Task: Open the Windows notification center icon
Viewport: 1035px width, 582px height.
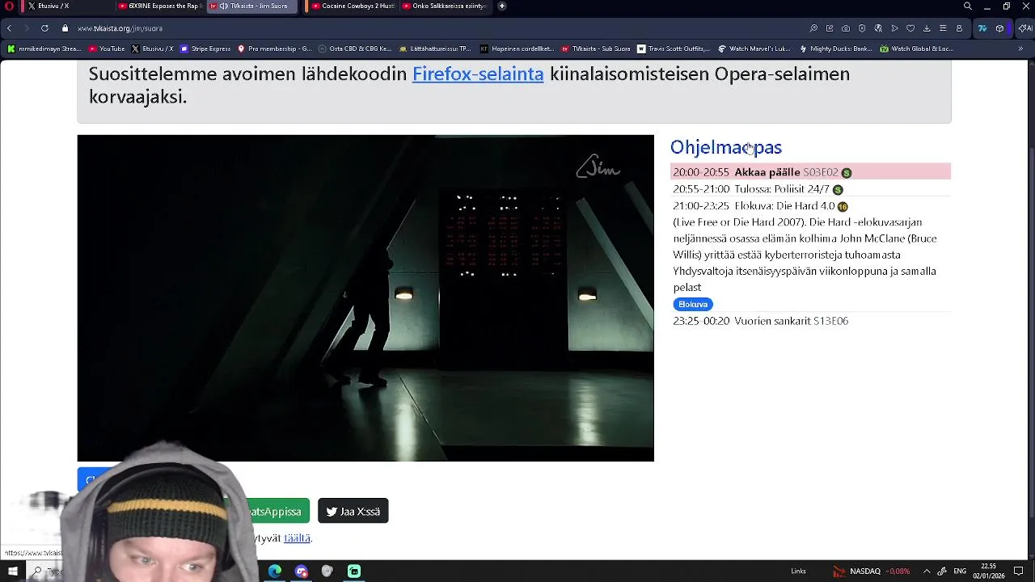Action: 1019,571
